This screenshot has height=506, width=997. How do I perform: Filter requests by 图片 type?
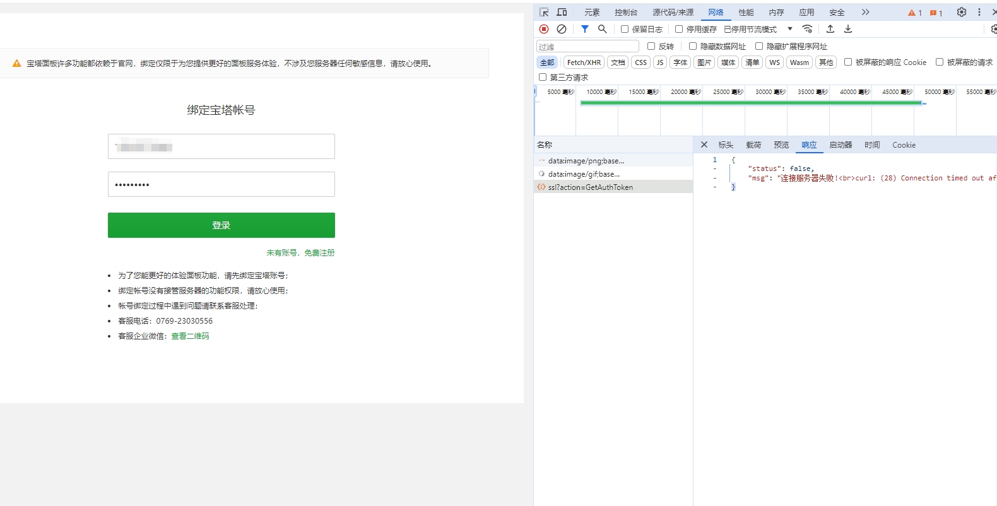(704, 62)
